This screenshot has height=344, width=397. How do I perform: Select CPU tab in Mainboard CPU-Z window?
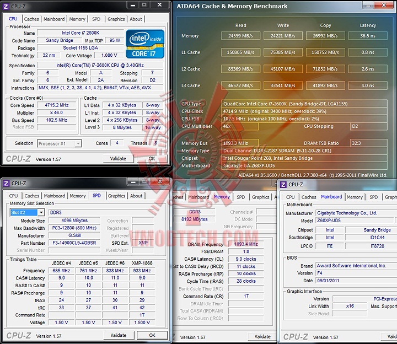(x=291, y=197)
